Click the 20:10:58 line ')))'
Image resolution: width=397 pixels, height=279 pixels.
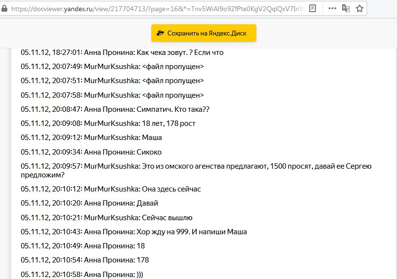click(x=82, y=275)
